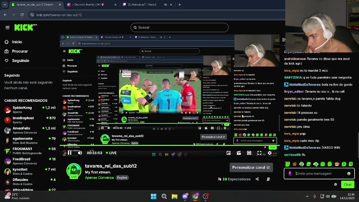Enter fullscreen on the player
The width and height of the screenshot is (359, 202).
coord(259,153)
